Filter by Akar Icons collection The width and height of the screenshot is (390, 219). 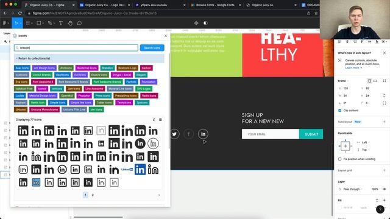click(22, 68)
